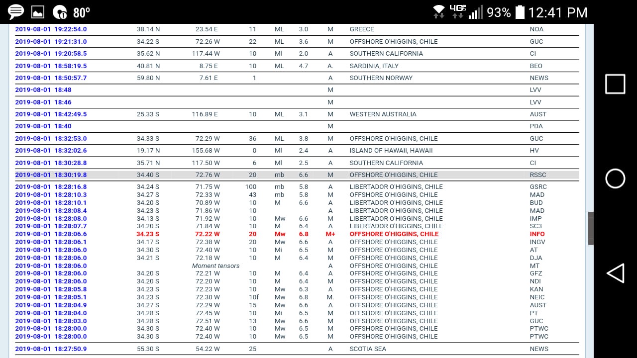The width and height of the screenshot is (637, 358).
Task: Open the 2019-08-01 19:22:54.0 Greece event link
Action: [51, 29]
